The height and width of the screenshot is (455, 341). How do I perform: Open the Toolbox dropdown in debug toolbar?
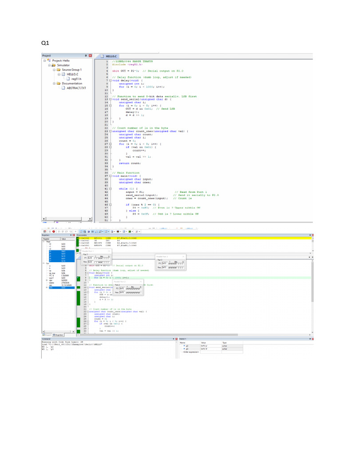139,231
